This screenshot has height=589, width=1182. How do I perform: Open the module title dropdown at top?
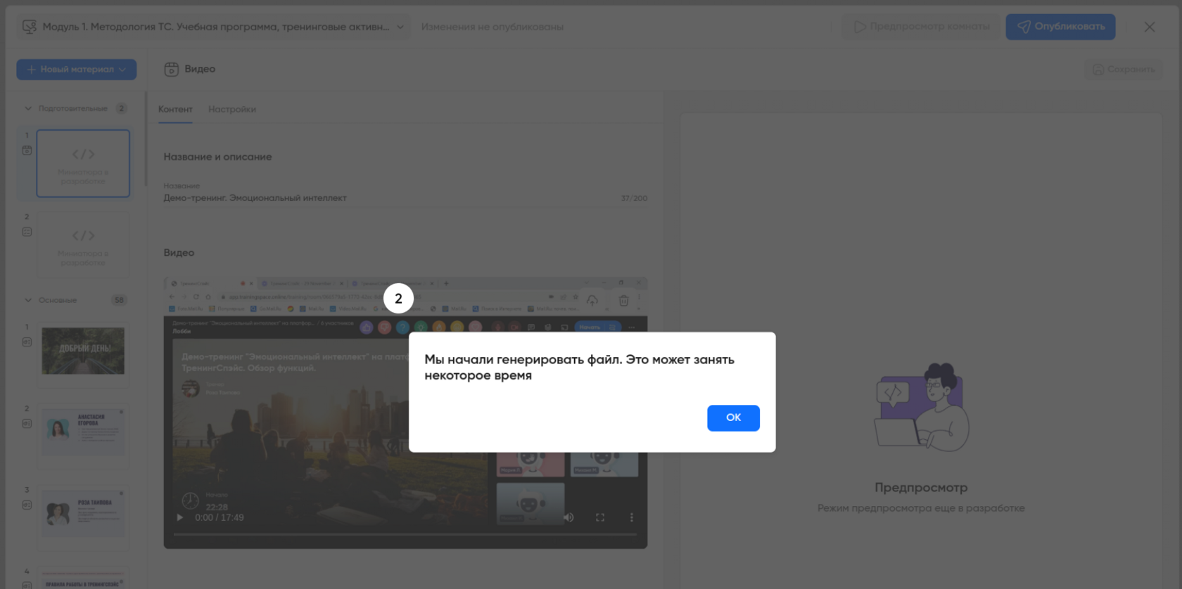pyautogui.click(x=213, y=27)
